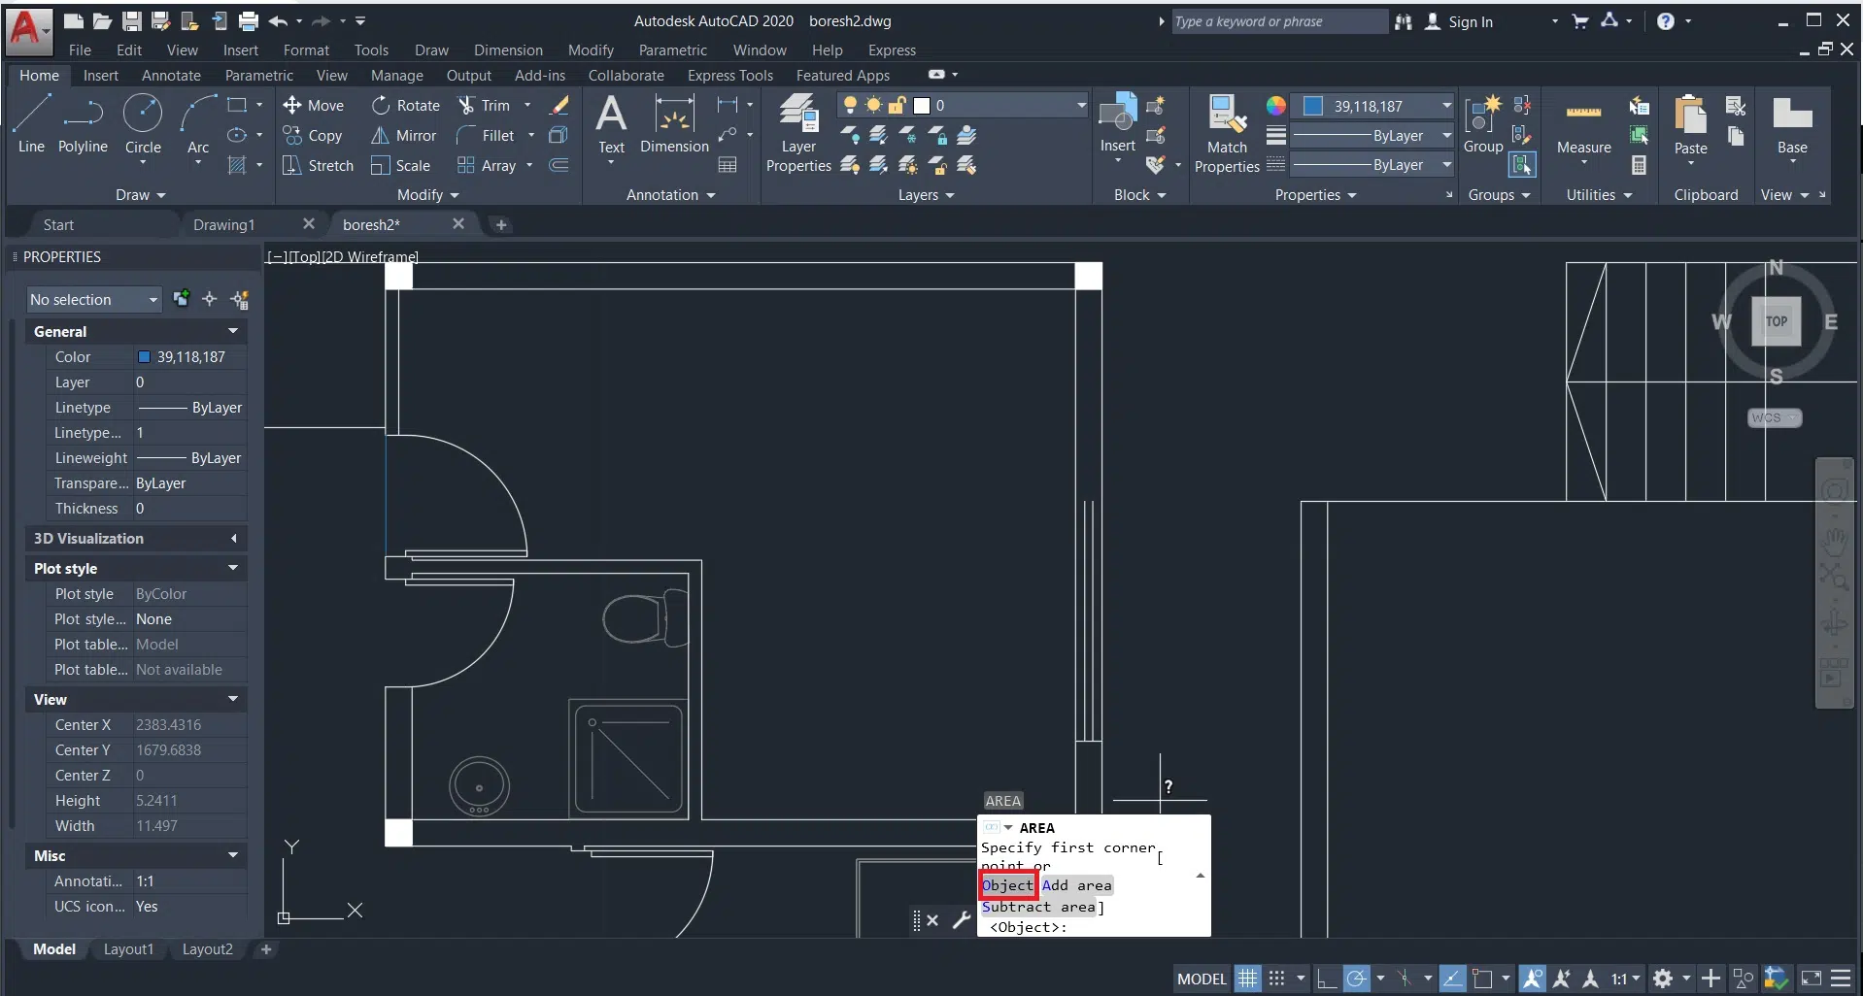Screen dimensions: 1863x996
Task: Open the Dimension menu
Action: [508, 50]
